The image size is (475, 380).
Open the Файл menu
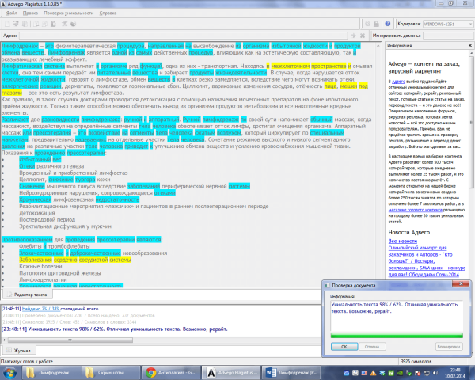tap(12, 13)
